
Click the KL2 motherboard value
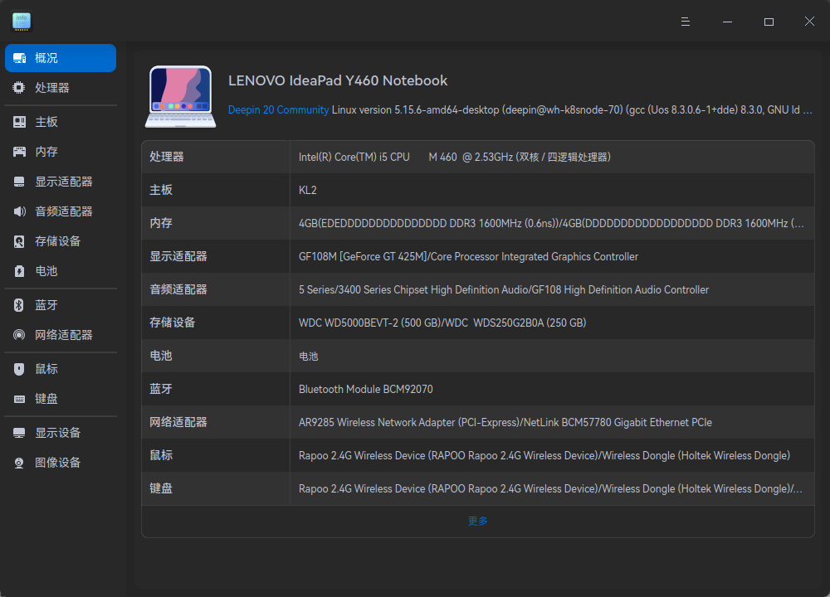[x=308, y=191]
